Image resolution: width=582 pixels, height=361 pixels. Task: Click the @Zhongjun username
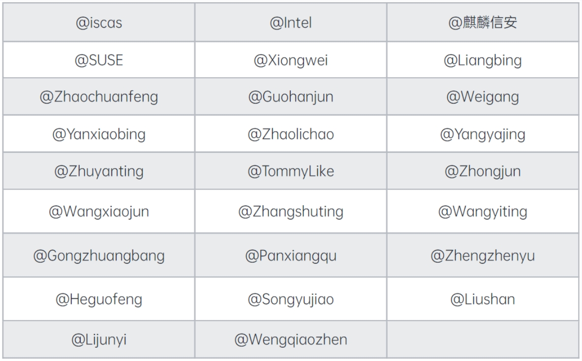[x=483, y=171]
